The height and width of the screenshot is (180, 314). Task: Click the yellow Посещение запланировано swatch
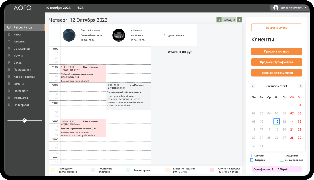[53, 170]
